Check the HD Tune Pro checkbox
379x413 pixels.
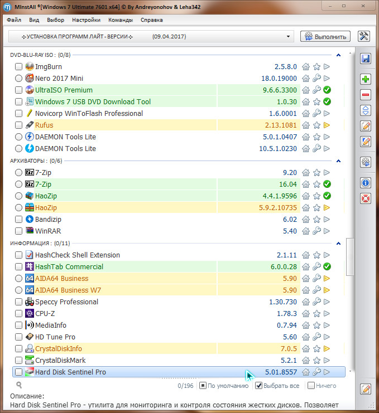point(18,337)
